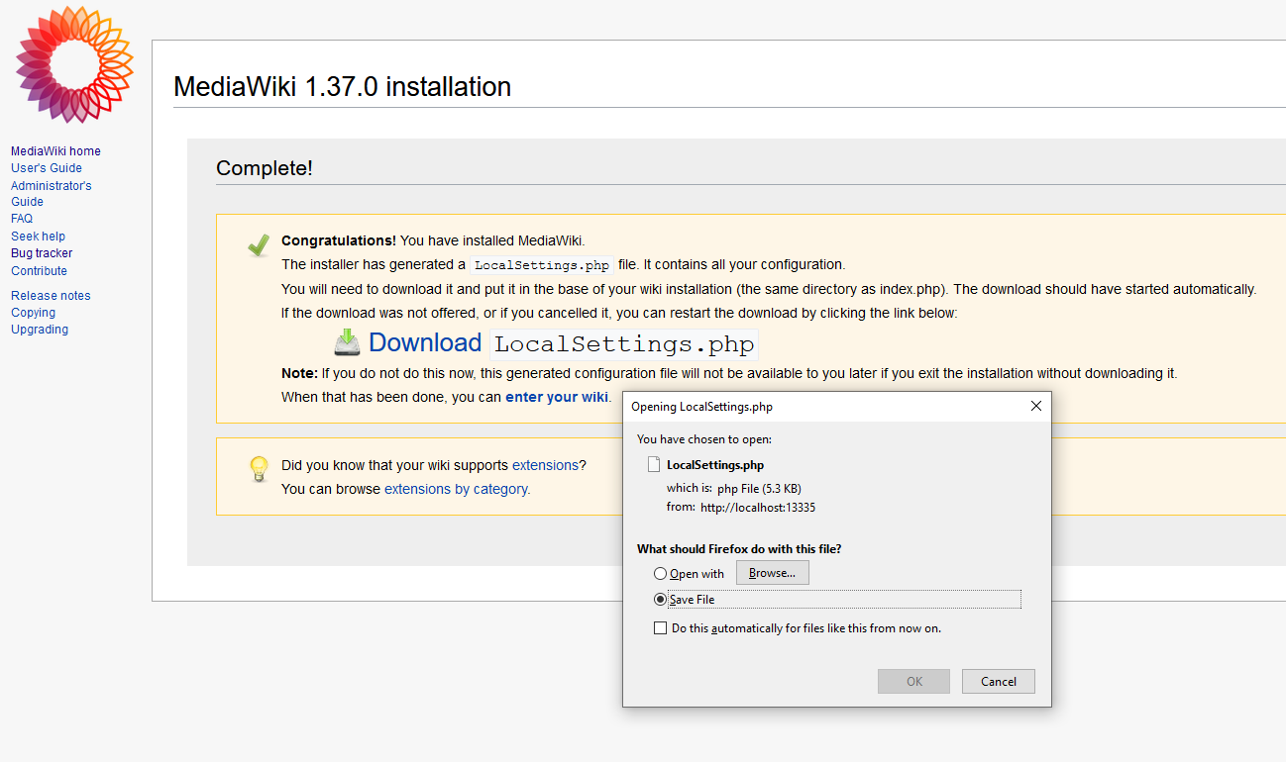The height and width of the screenshot is (762, 1286).
Task: Click Seek help in sidebar
Action: click(x=38, y=237)
